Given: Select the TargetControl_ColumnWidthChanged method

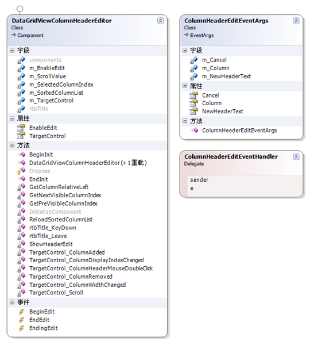Looking at the screenshot, I should click(x=77, y=285).
